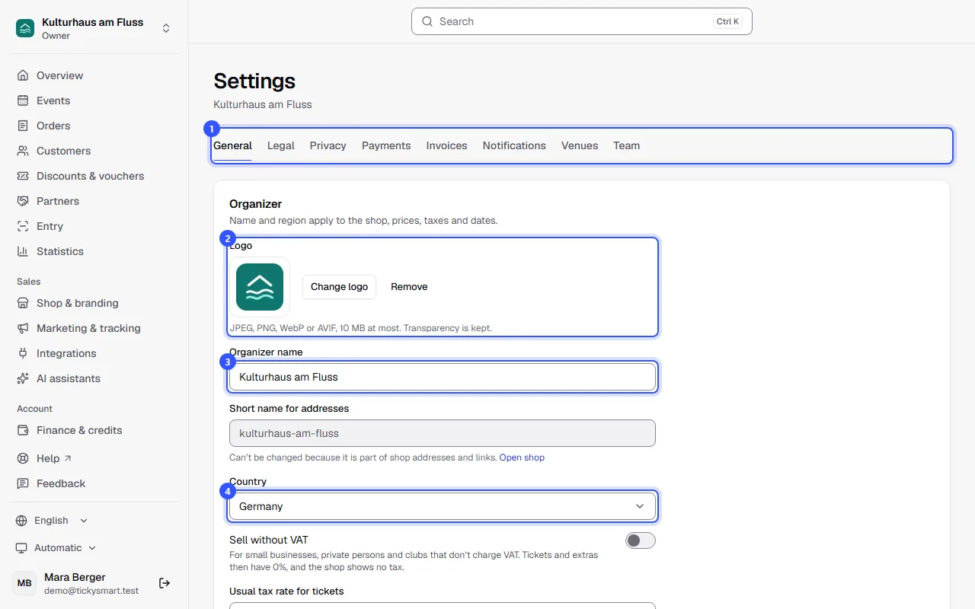This screenshot has height=609, width=975.
Task: Switch to the Team tab
Action: [x=626, y=145]
